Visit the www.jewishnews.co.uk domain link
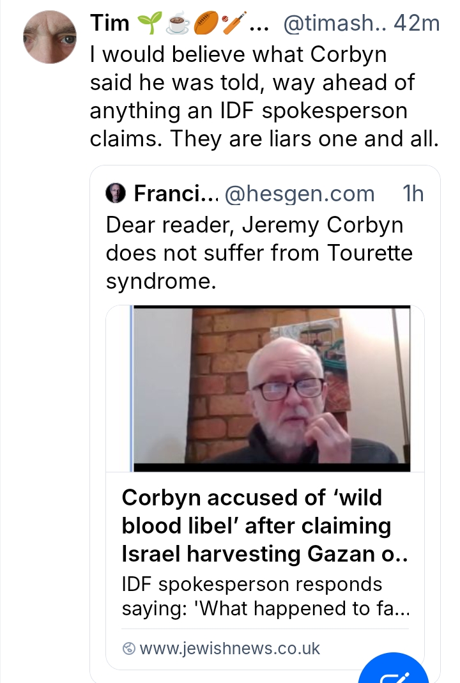 click(229, 648)
